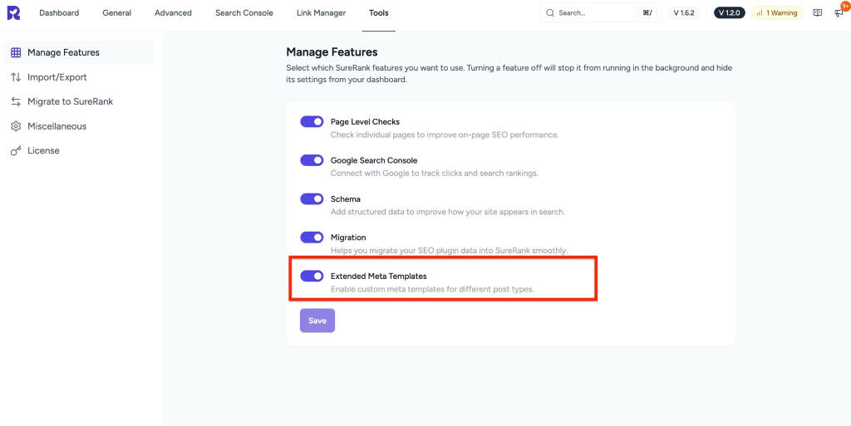Go to the Advanced tab
Image resolution: width=851 pixels, height=426 pixels.
[173, 13]
